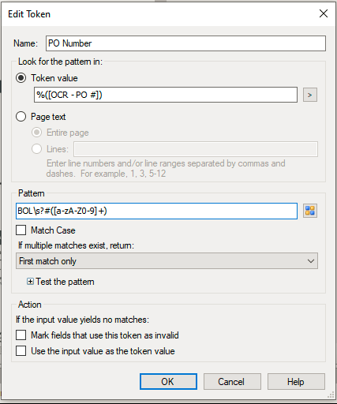Click inside the Pattern regex input field

(156, 211)
